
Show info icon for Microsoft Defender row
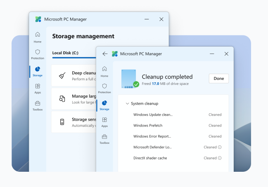(220, 147)
